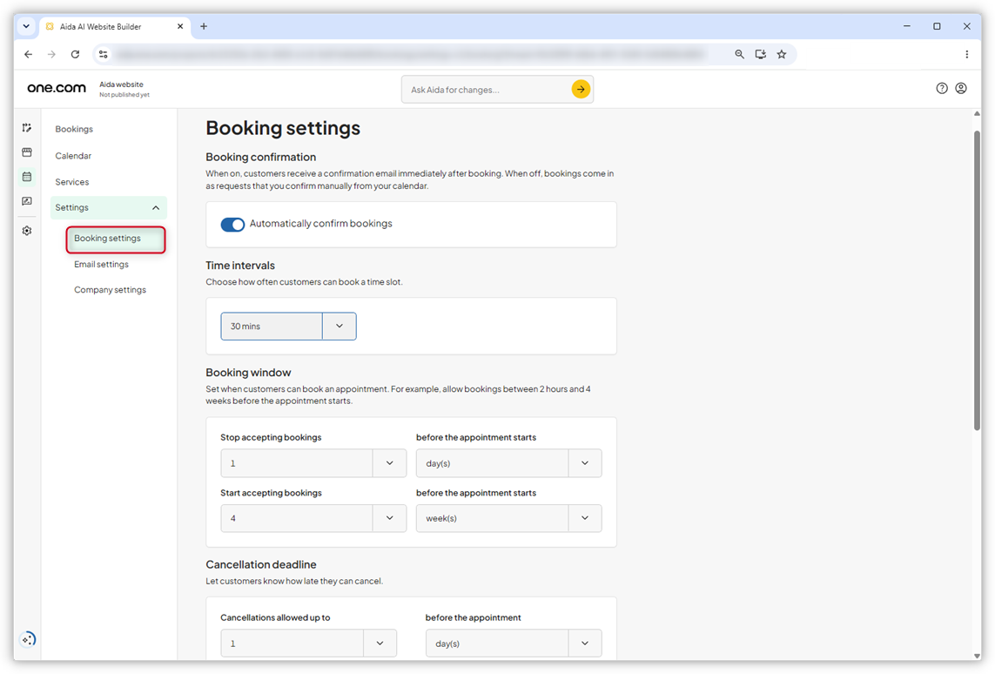Open Stop accepting bookings day(s) unit dropdown
The width and height of the screenshot is (995, 674).
509,463
